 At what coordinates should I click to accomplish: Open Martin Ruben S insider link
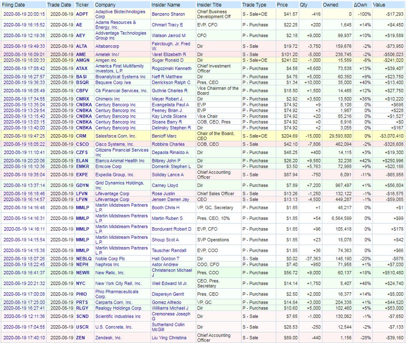pyautogui.click(x=167, y=218)
